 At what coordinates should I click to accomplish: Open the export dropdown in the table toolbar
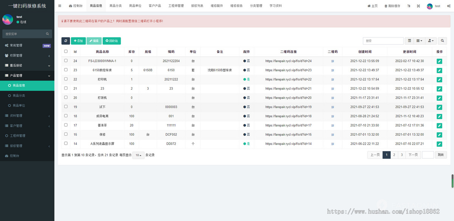431,40
